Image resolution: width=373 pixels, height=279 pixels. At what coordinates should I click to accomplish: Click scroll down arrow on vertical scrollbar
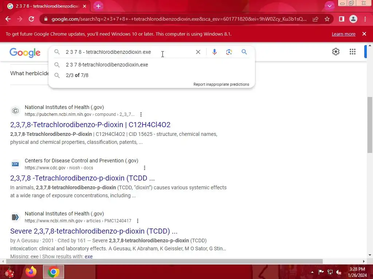370,255
